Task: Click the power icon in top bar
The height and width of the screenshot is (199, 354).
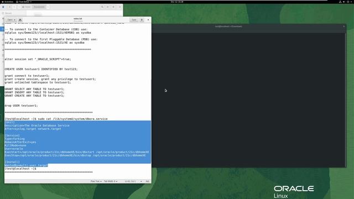Action: [x=348, y=2]
